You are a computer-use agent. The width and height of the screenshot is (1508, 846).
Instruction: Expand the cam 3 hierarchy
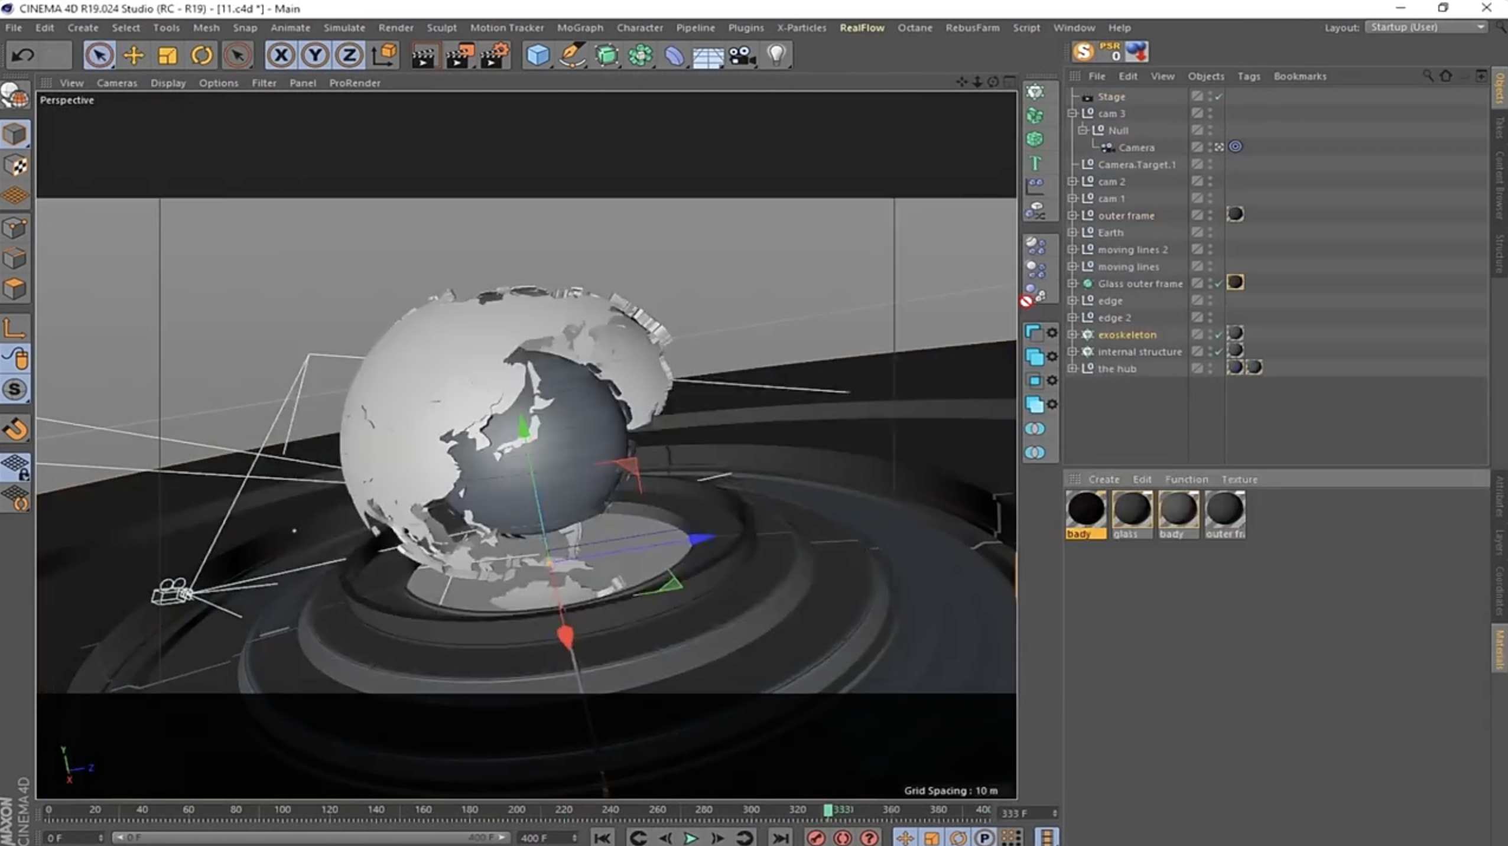[x=1072, y=113]
